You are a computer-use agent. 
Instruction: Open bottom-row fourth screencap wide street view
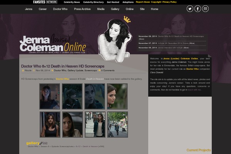[x=117, y=124]
